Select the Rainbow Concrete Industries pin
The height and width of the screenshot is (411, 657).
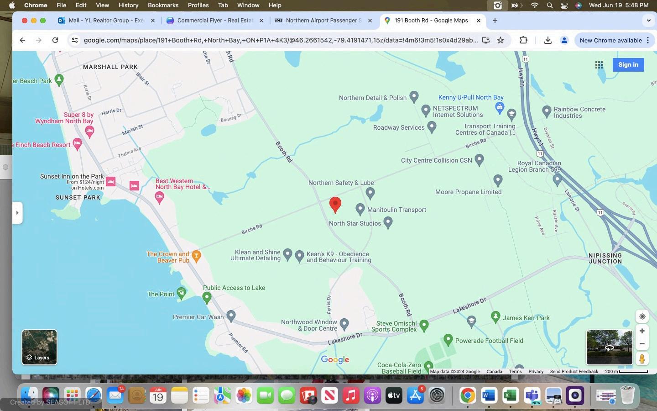pos(547,111)
